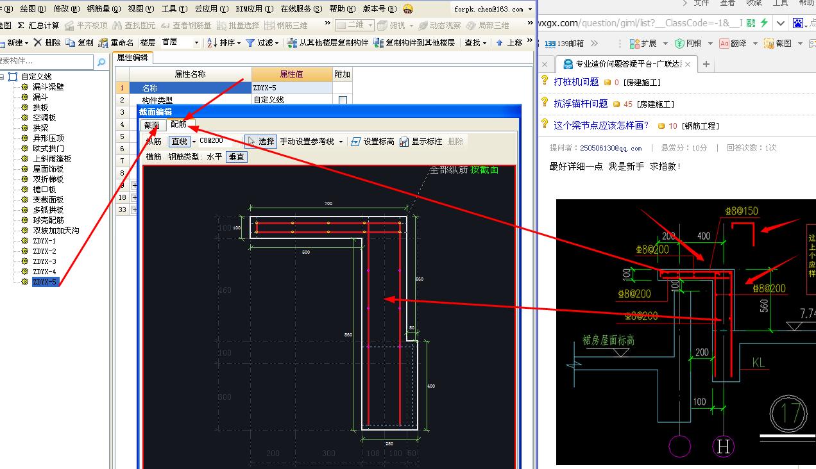Image resolution: width=816 pixels, height=469 pixels.
Task: Click the 横筋 button in 截面编辑
Action: [x=154, y=156]
